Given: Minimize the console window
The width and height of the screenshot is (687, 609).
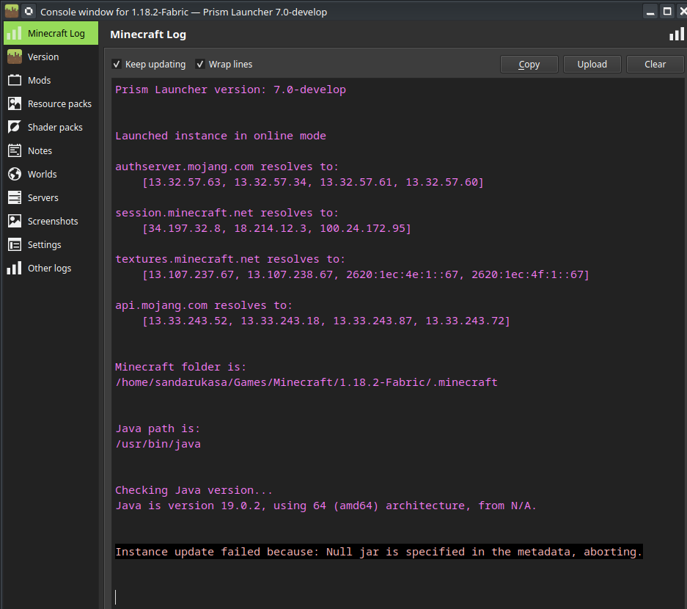Looking at the screenshot, I should (650, 12).
